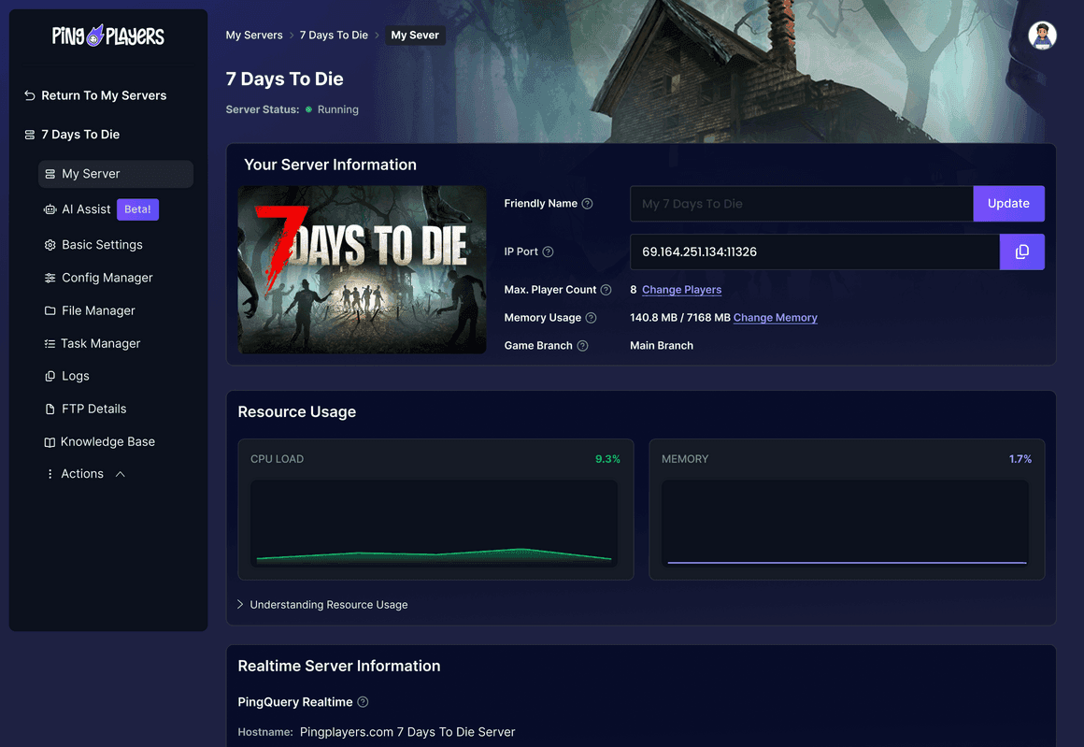Click the 9.3% CPU load value

pyautogui.click(x=607, y=459)
